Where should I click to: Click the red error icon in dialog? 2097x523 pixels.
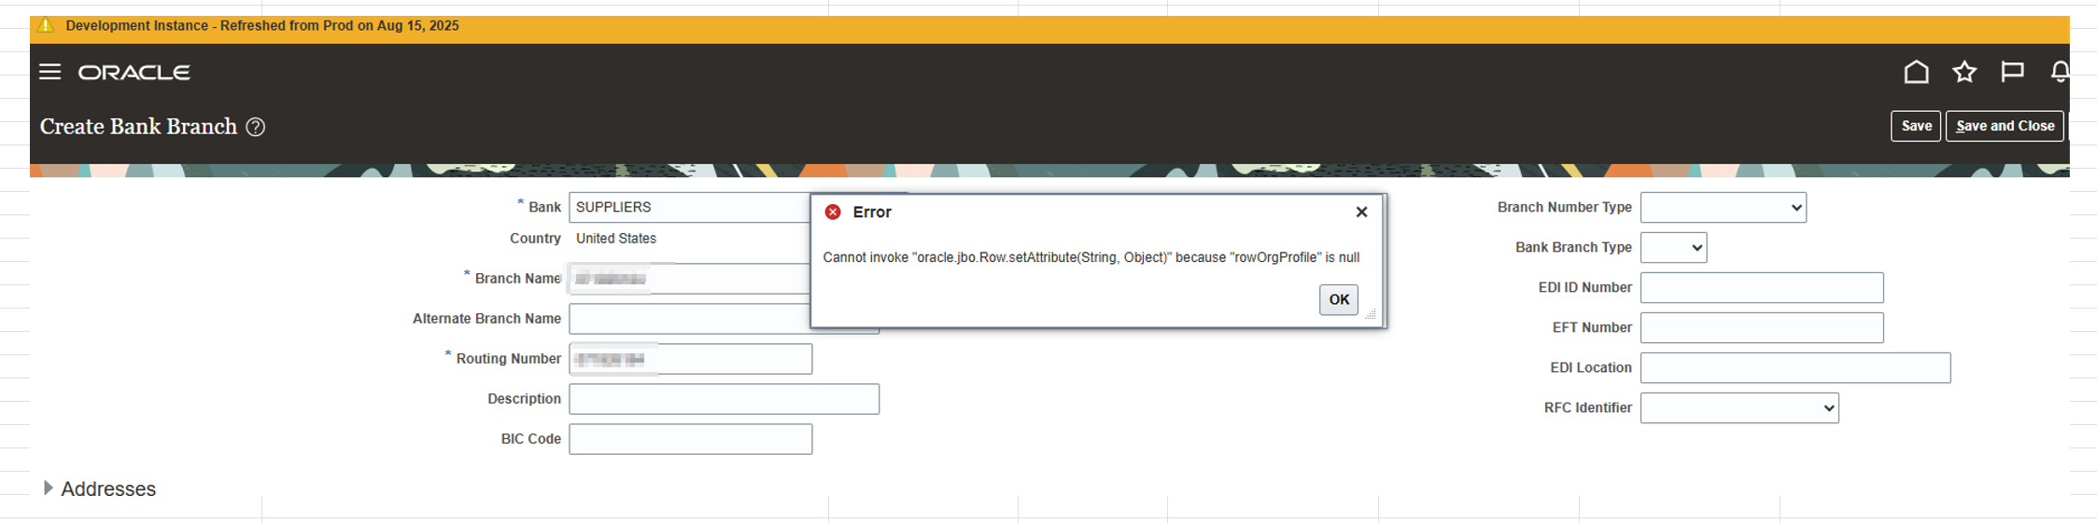pos(833,213)
